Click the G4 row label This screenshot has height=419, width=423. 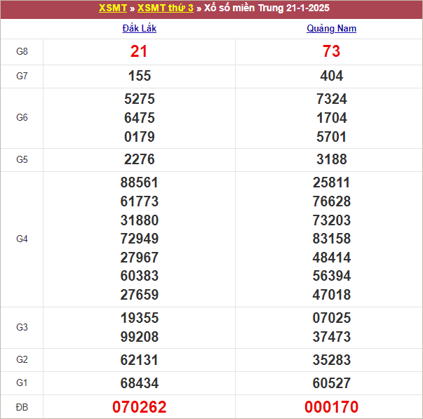point(22,239)
